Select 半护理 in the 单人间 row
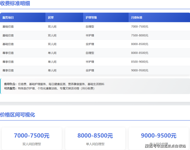 pos(90,62)
